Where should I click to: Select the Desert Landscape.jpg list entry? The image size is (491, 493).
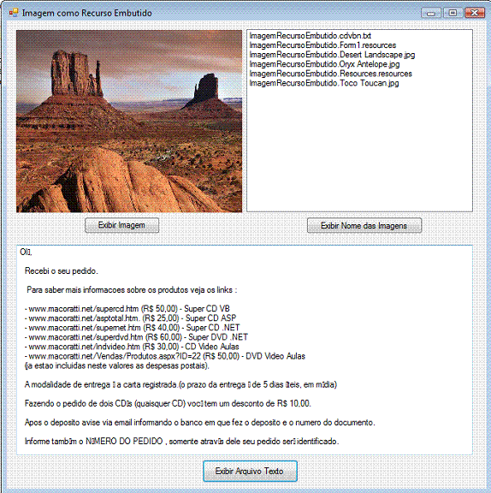332,55
